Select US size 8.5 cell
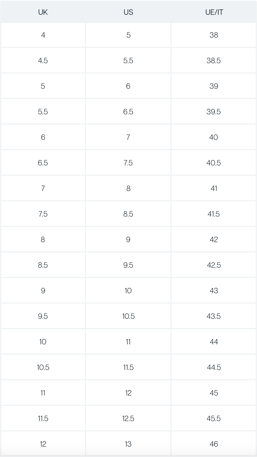The width and height of the screenshot is (257, 457). (128, 214)
